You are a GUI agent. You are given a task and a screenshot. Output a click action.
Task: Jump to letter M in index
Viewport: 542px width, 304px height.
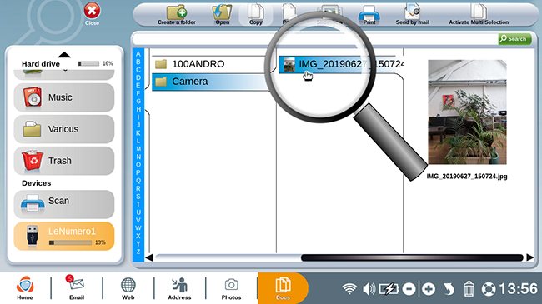(138, 149)
